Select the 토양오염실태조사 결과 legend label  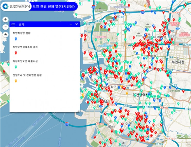pos(25,47)
